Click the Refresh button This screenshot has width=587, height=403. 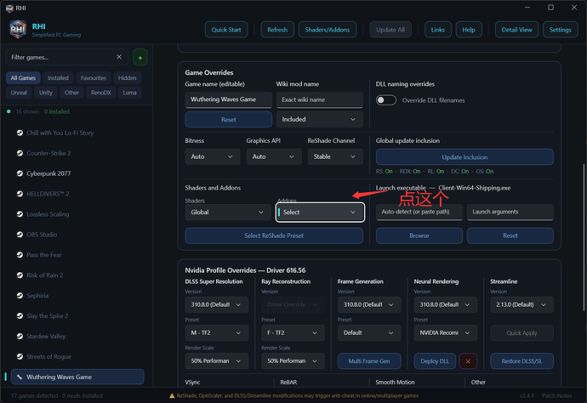[x=277, y=30]
